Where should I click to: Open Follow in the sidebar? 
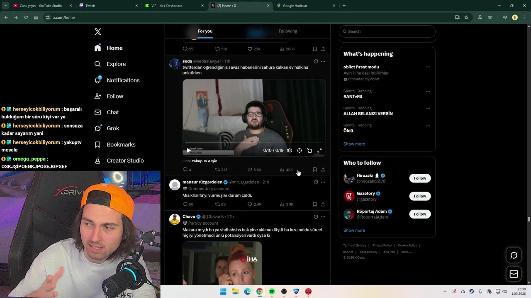pos(109,96)
